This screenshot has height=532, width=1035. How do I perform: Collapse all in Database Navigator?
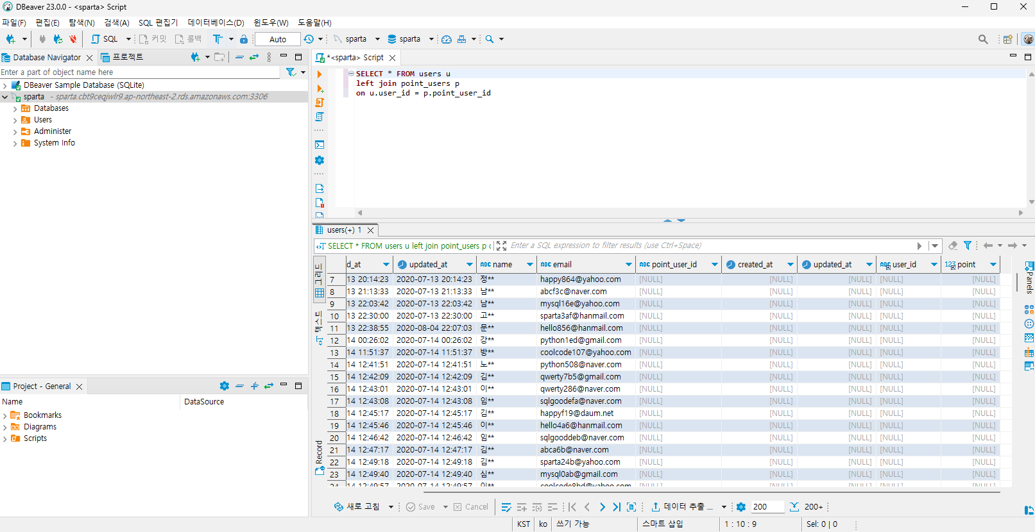pos(239,57)
